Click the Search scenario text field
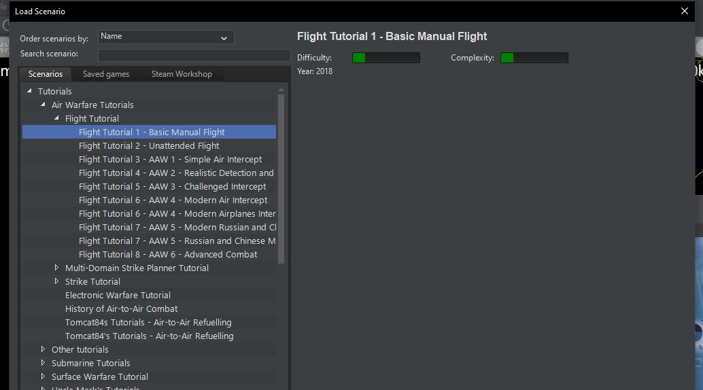The image size is (703, 390). click(194, 55)
